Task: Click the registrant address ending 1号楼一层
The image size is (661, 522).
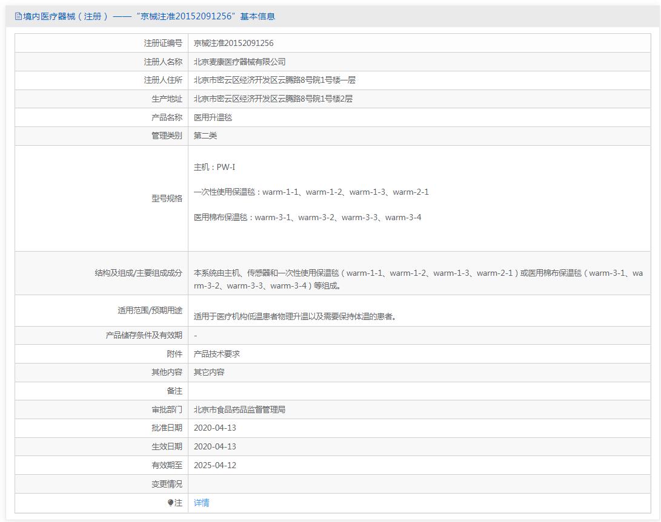Action: [x=274, y=80]
